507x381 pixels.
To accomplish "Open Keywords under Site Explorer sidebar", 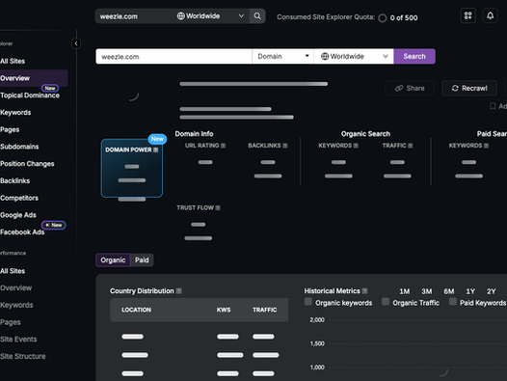I will 15,113.
